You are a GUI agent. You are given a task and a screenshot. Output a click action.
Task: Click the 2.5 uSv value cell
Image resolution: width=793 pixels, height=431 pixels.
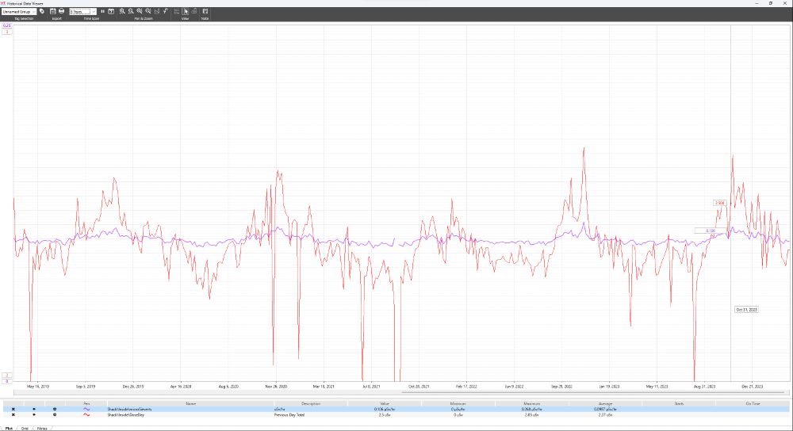[x=385, y=415]
